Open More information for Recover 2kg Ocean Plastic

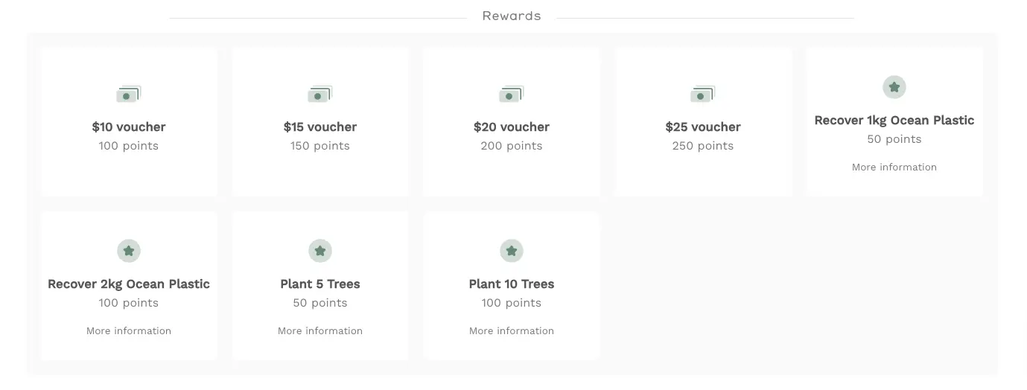(129, 331)
